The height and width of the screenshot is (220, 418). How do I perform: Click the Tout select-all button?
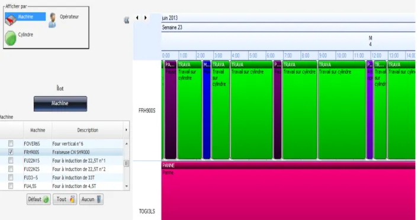[x=65, y=199]
